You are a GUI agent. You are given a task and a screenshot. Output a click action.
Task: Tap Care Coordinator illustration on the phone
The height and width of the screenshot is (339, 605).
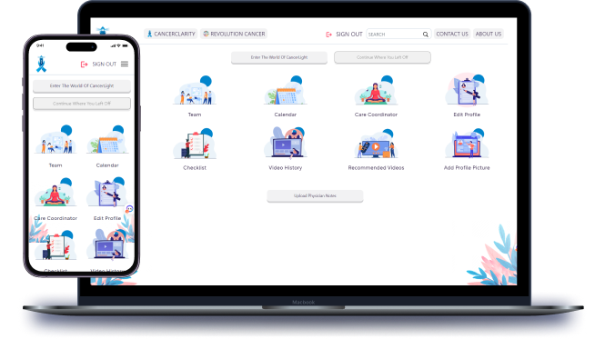pyautogui.click(x=55, y=192)
